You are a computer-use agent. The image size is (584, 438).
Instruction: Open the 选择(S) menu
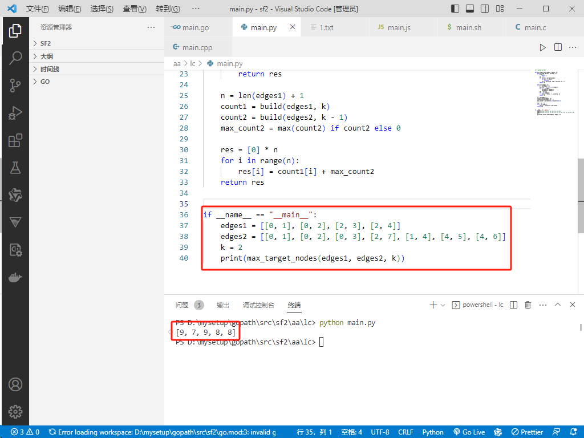(x=102, y=9)
